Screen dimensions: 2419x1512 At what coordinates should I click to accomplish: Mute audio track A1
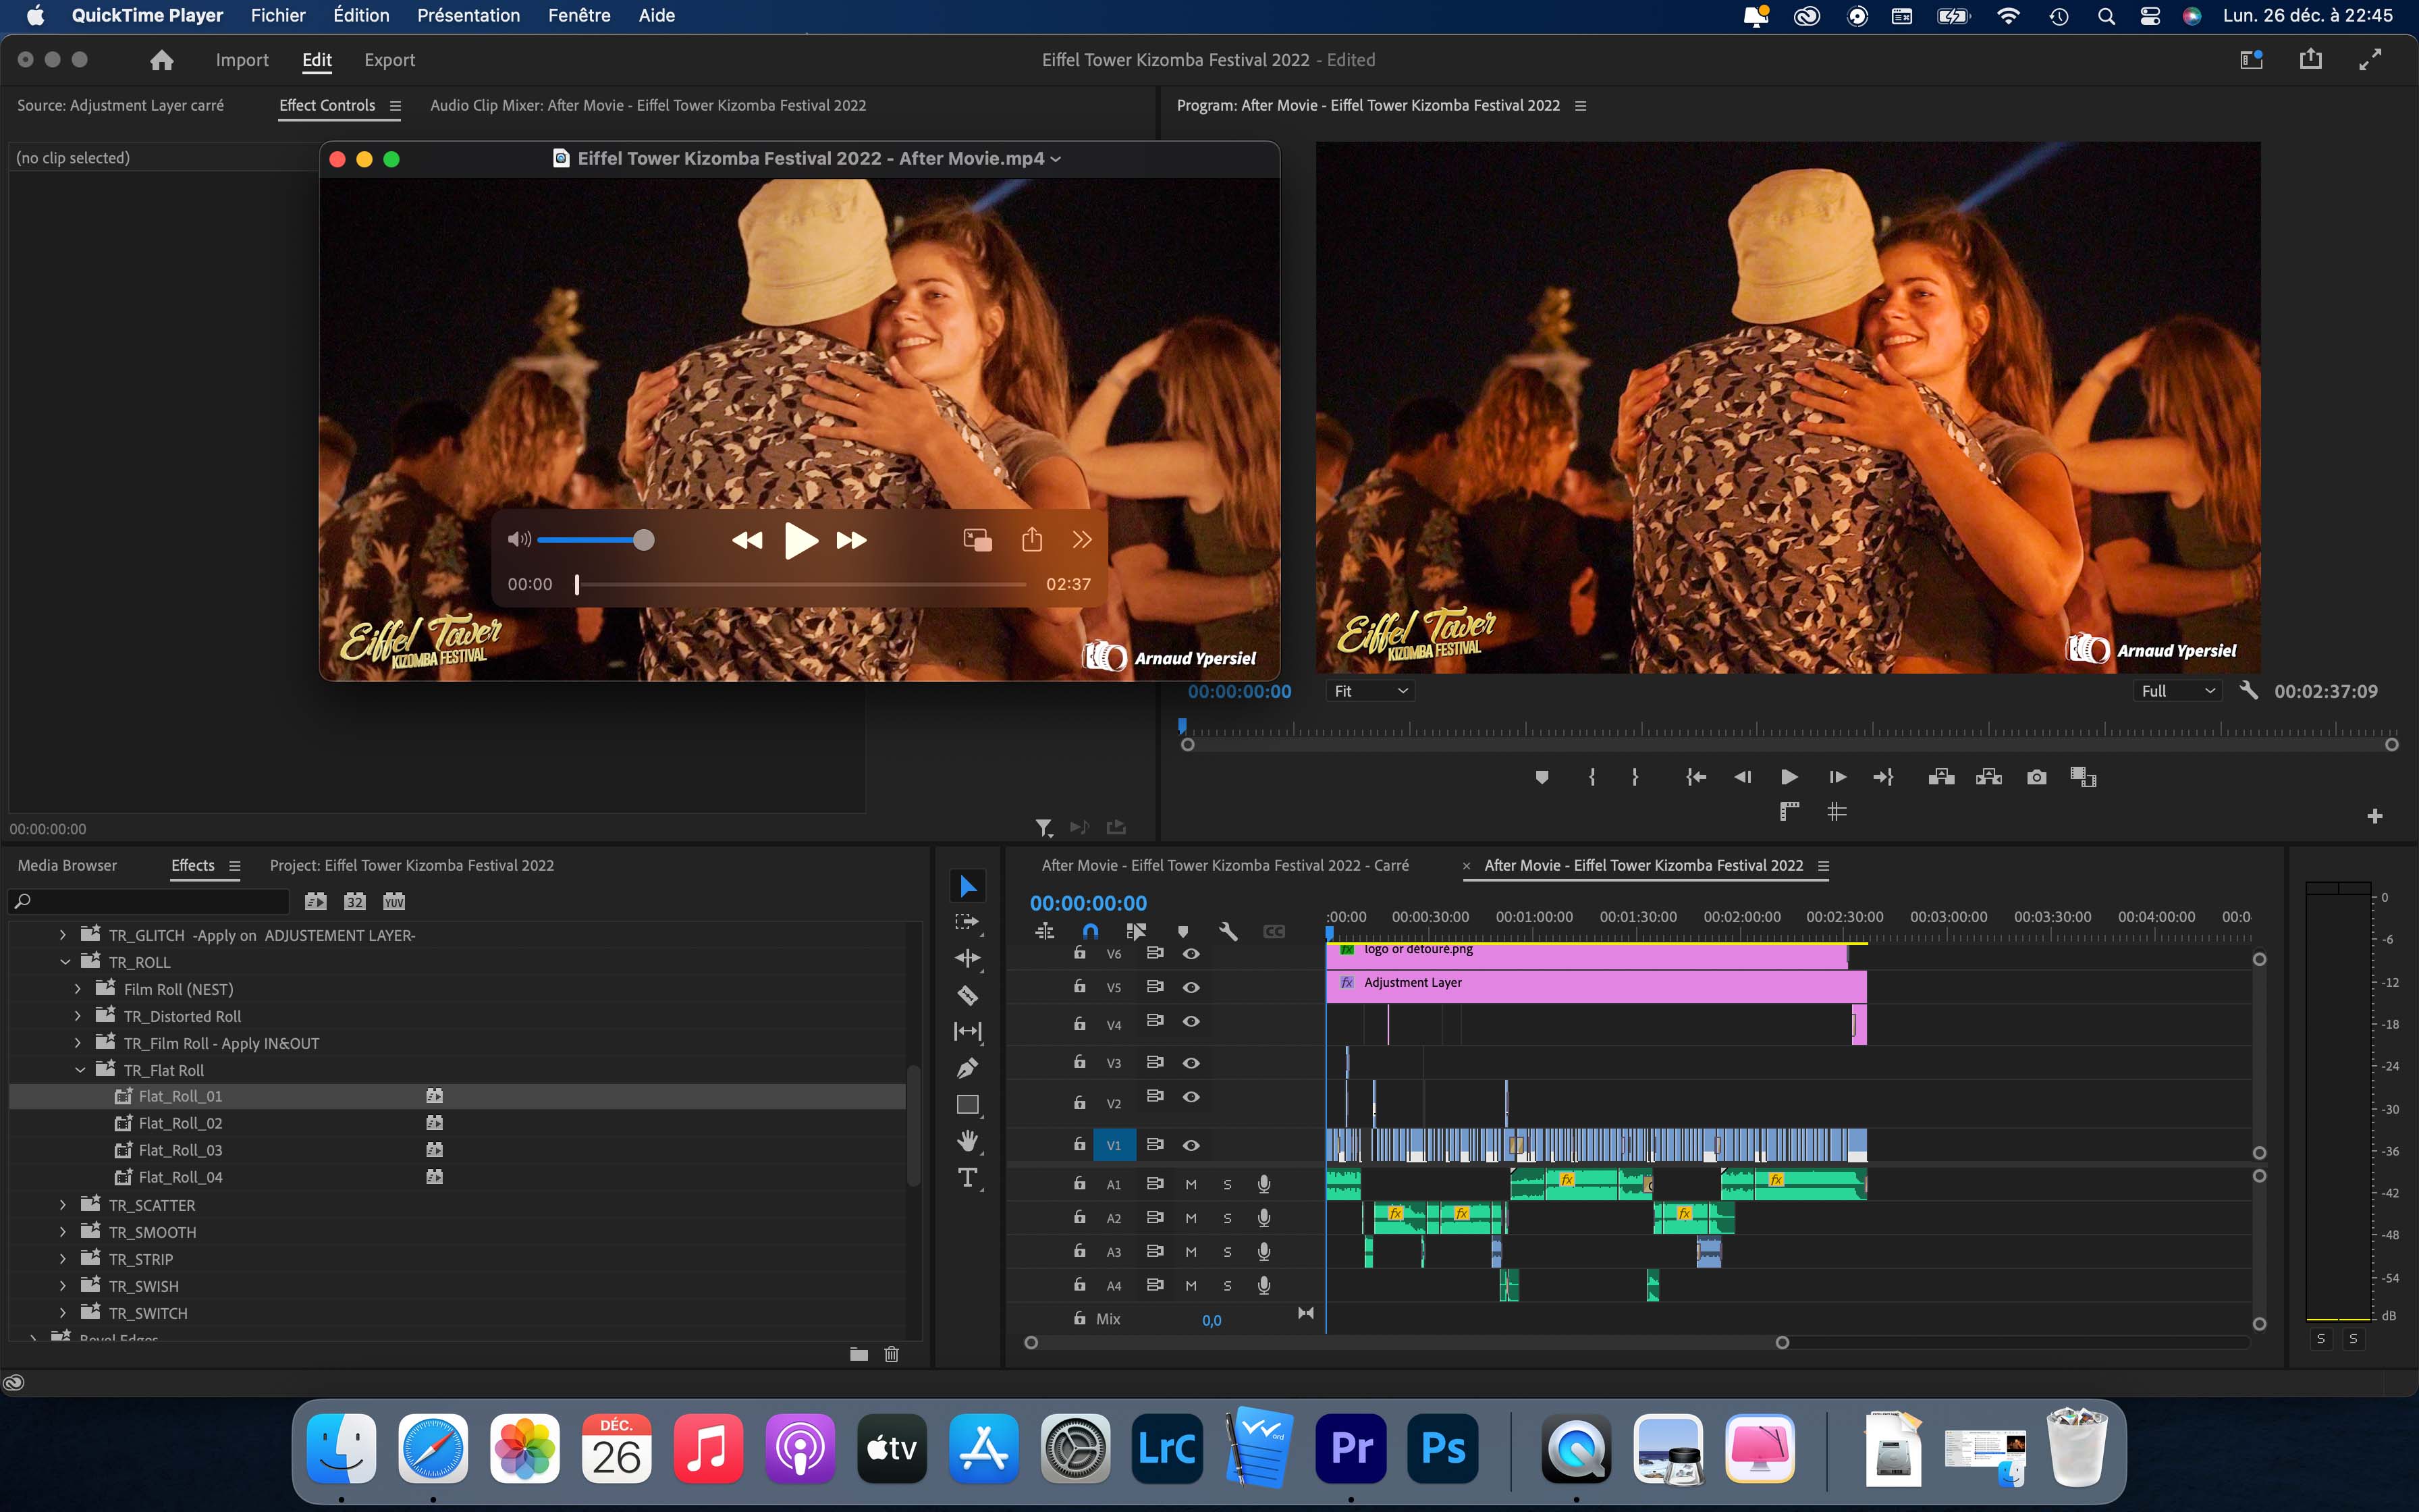(1191, 1184)
